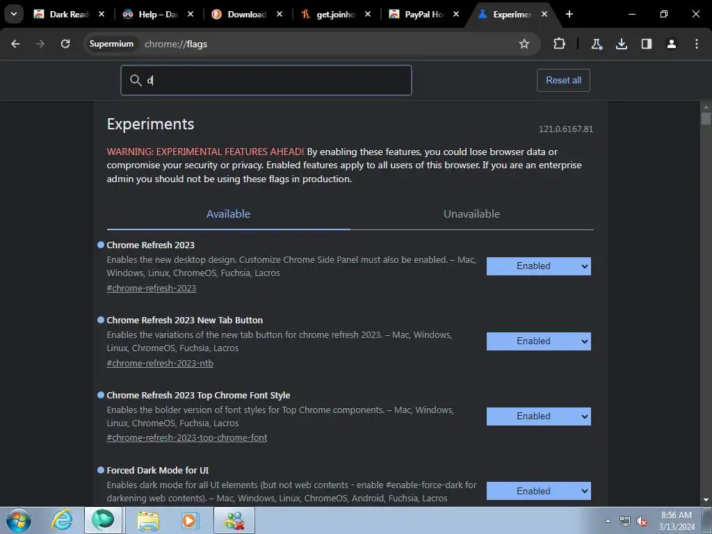This screenshot has width=712, height=534.
Task: Open the tab search chevron button
Action: (x=14, y=14)
